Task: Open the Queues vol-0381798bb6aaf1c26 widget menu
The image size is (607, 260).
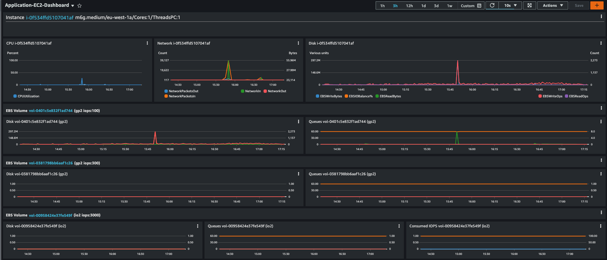Action: point(601,174)
